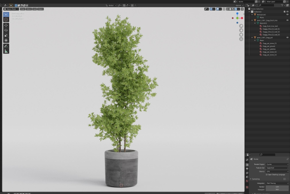Click the Scene name field at top
The height and width of the screenshot is (194, 290).
245,1
